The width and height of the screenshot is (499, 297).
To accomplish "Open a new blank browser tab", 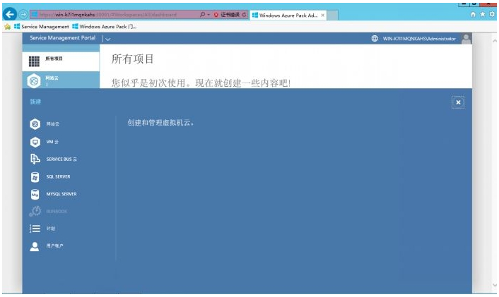I will (x=332, y=15).
